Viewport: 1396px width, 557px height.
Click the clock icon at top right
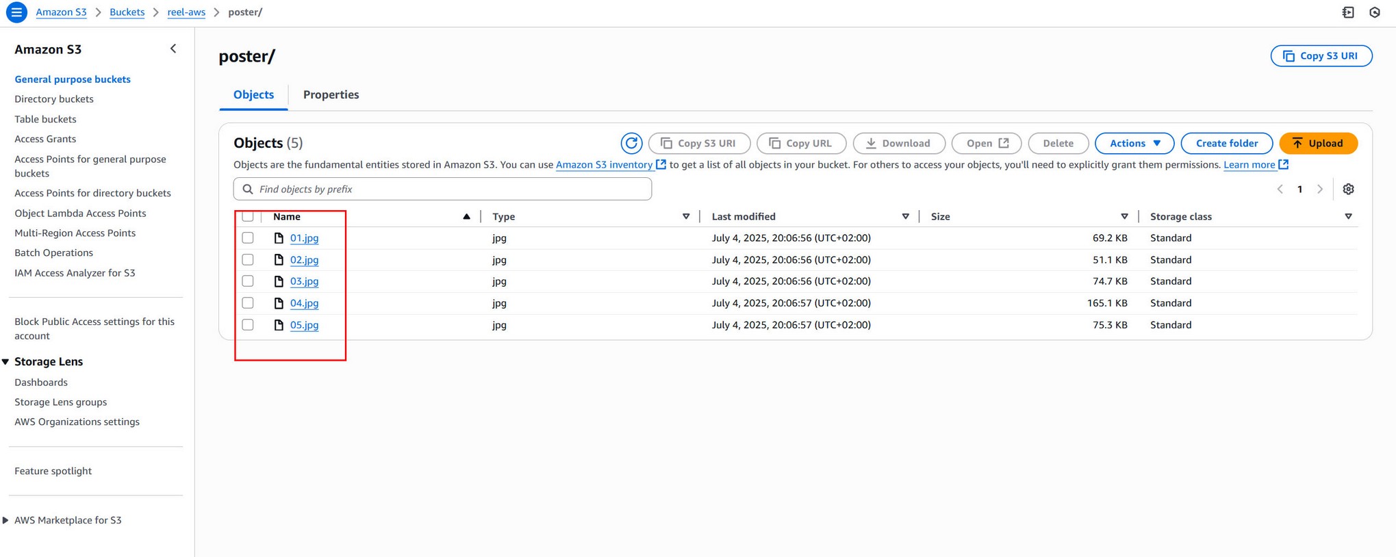[x=1374, y=12]
